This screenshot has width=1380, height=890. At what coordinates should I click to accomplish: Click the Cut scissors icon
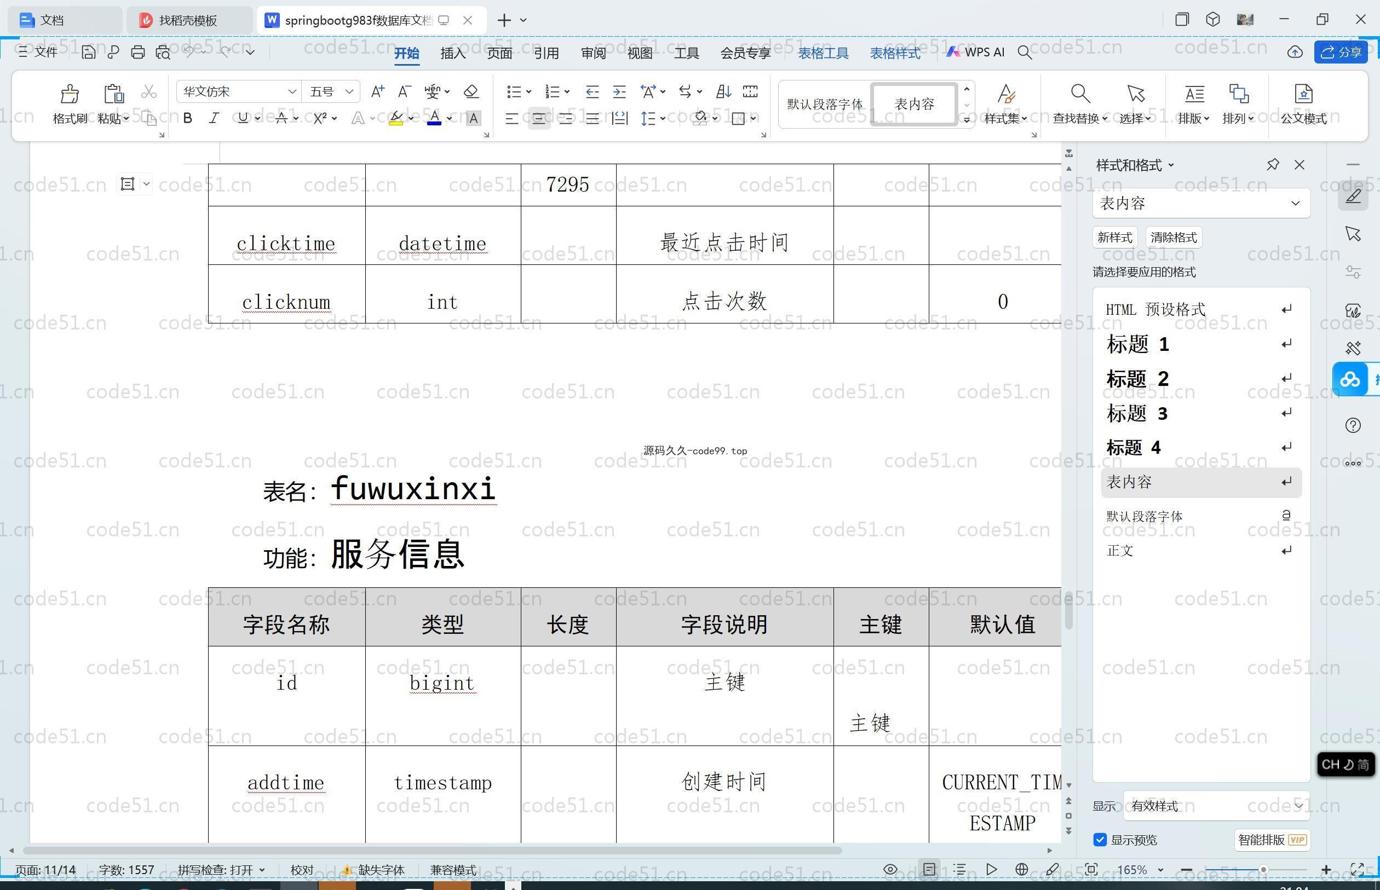148,91
